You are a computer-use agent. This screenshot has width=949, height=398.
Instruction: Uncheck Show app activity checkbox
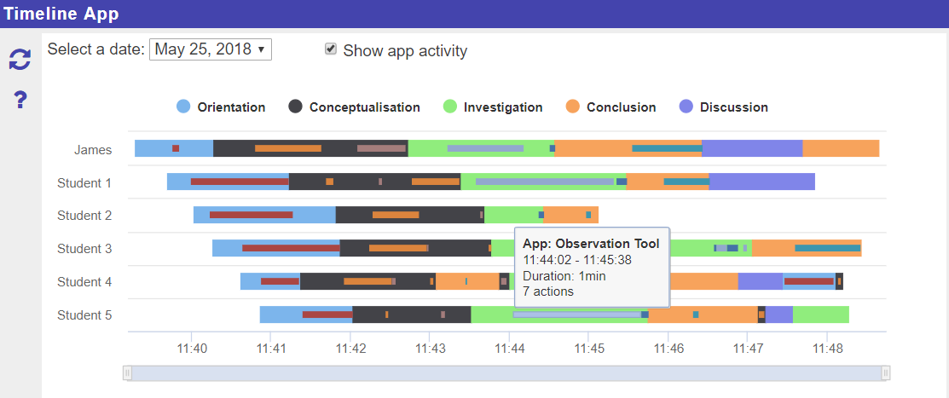[331, 49]
